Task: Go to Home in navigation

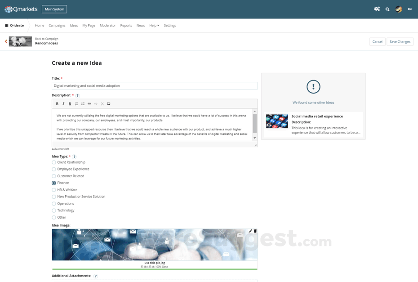Action: (40, 25)
